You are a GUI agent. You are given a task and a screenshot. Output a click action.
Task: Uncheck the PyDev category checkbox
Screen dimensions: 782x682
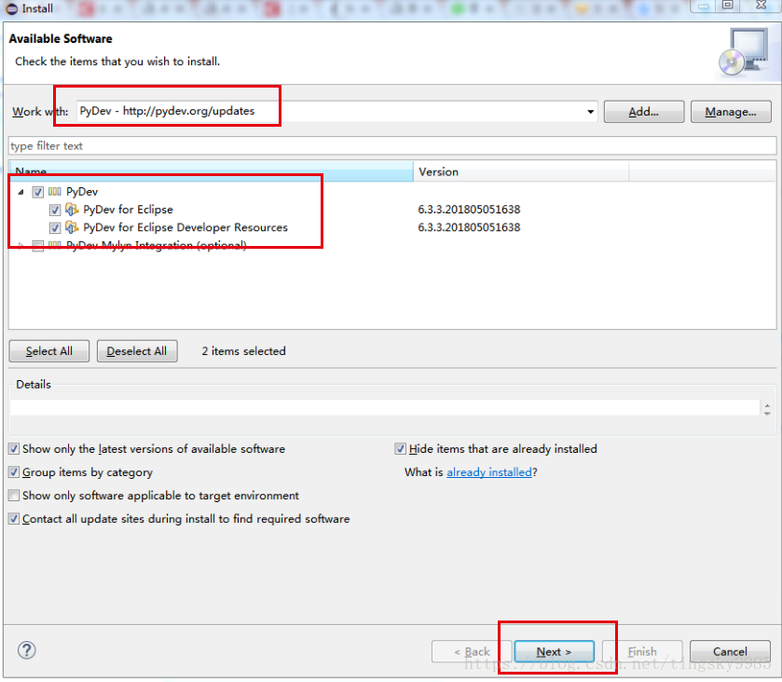tap(38, 192)
